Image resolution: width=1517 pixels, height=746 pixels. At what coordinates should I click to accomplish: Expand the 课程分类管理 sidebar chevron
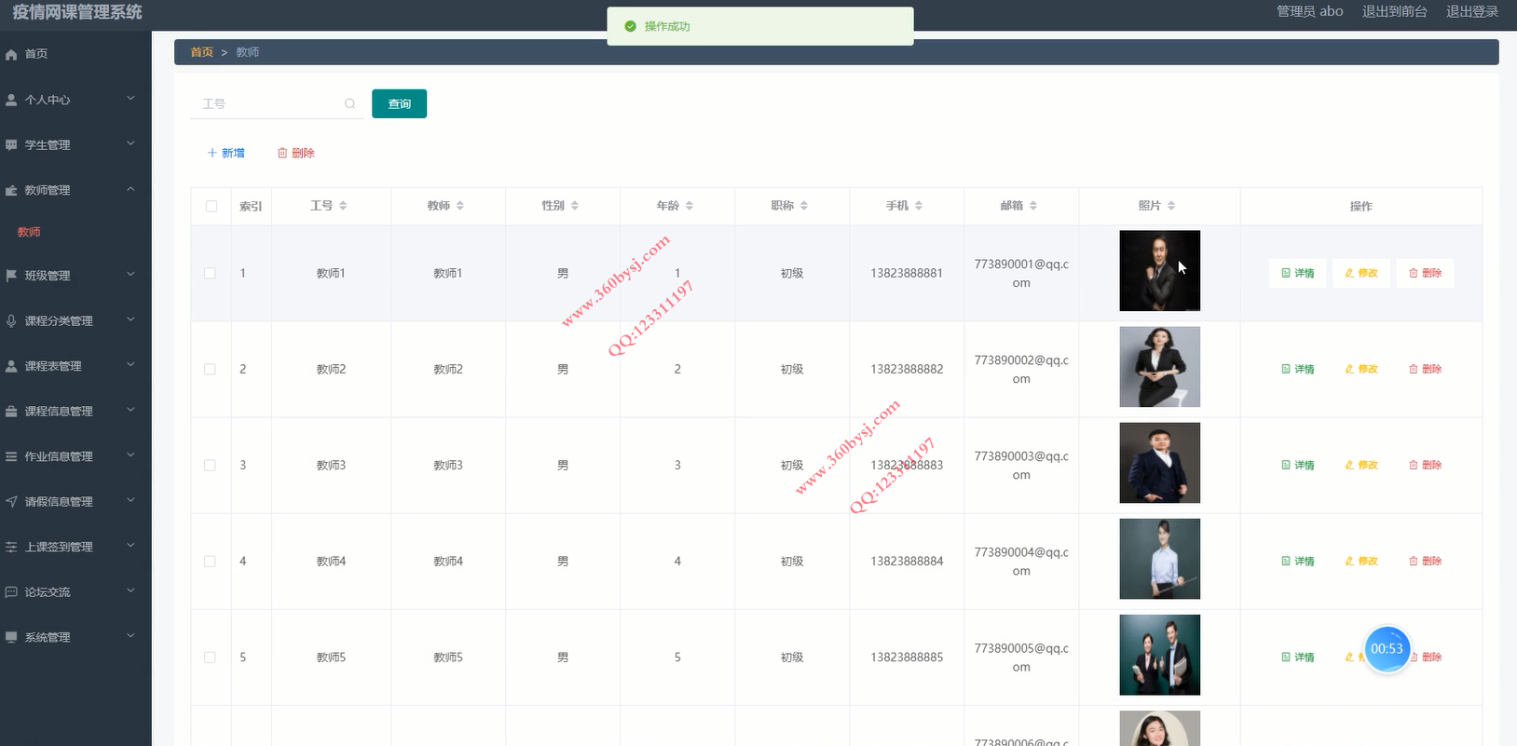click(130, 319)
